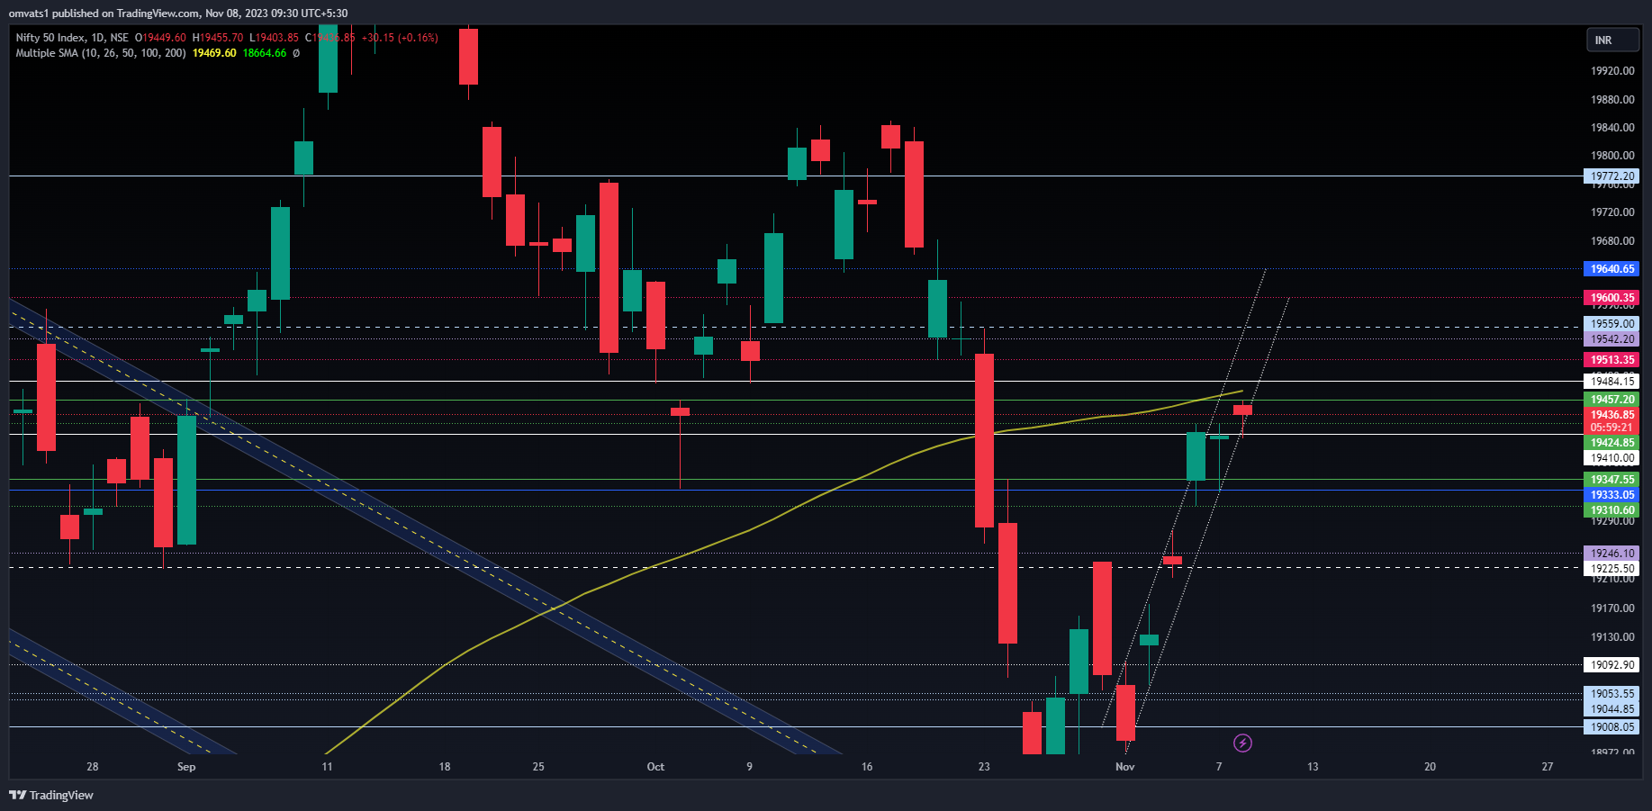
Task: Click the current price label 19436.85
Action: point(1611,415)
